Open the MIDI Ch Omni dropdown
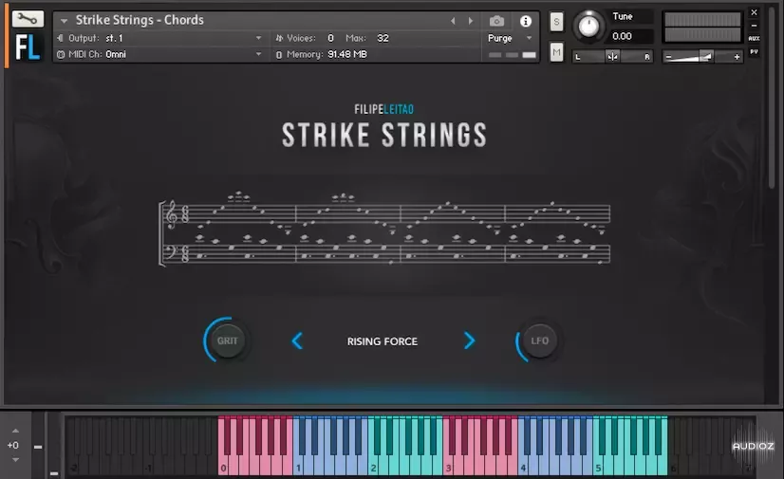This screenshot has width=784, height=479. pos(159,54)
